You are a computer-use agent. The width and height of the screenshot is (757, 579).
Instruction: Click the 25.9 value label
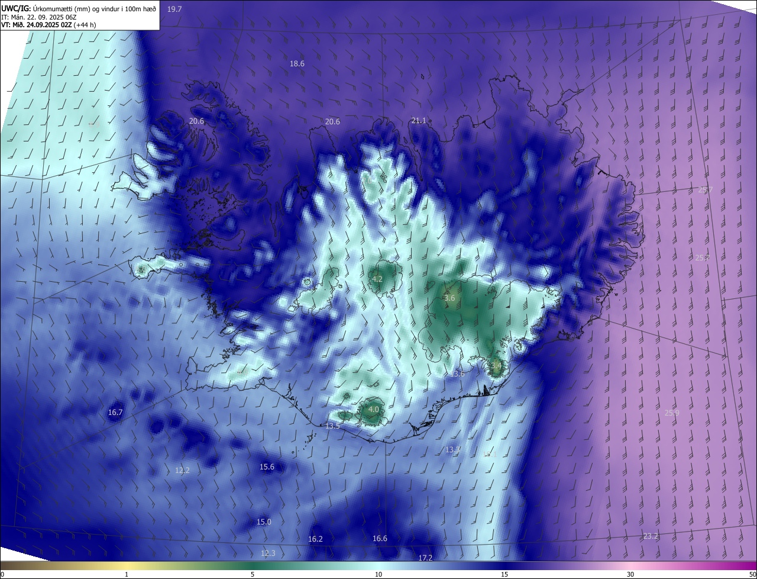[672, 413]
